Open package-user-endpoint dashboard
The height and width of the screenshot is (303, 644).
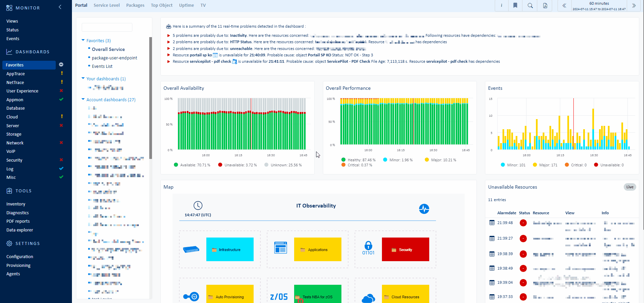click(114, 58)
